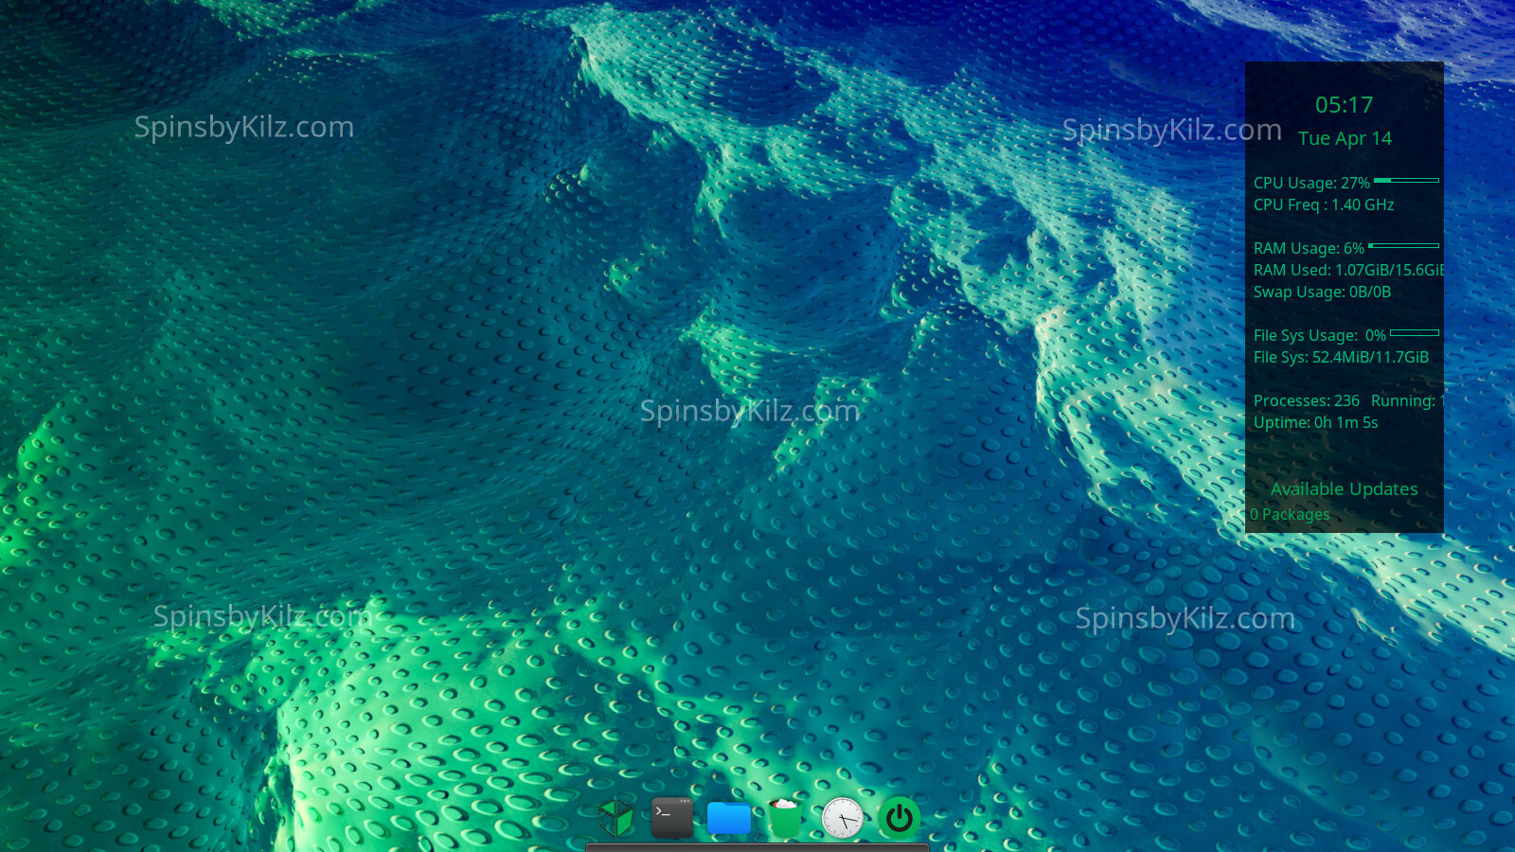This screenshot has height=852, width=1515.
Task: Open the green cube application launcher
Action: [616, 817]
